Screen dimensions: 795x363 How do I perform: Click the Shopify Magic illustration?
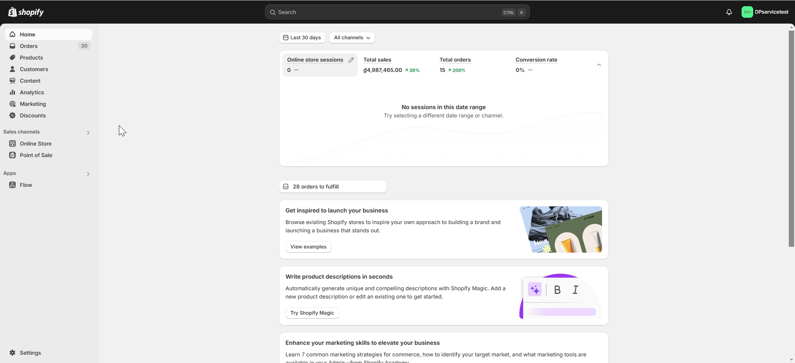point(561,296)
